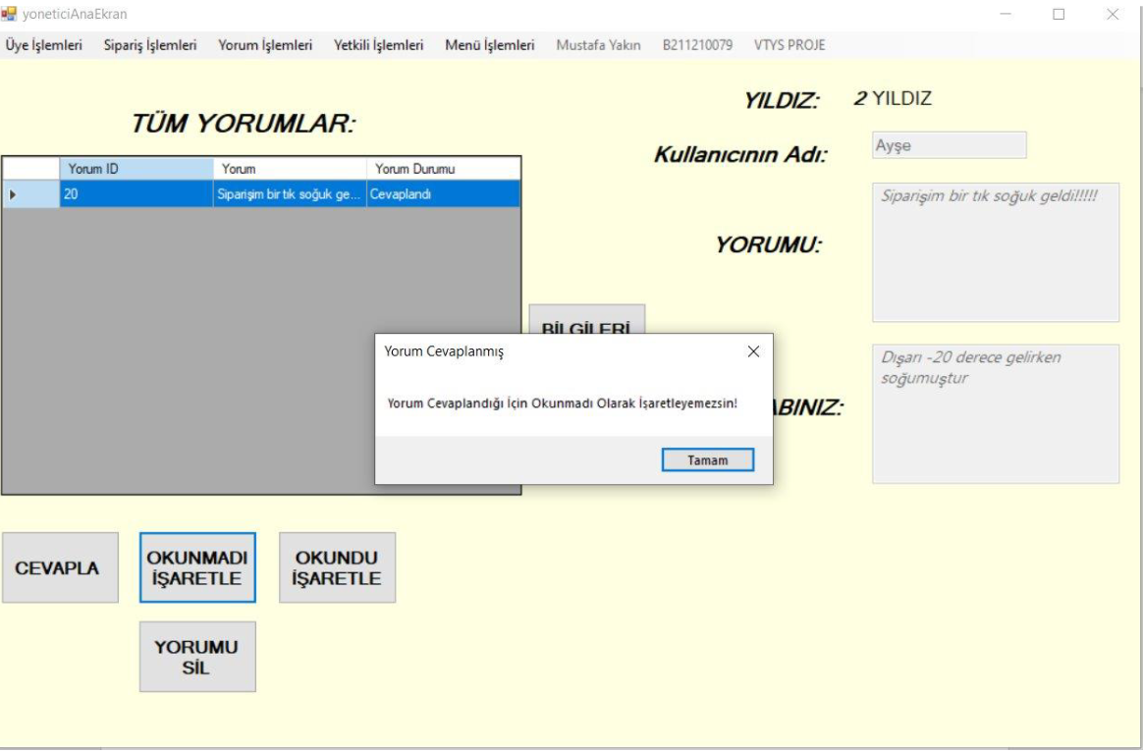Click the Tamam button in dialog
Viewport: 1143px width, 752px height.
(707, 460)
